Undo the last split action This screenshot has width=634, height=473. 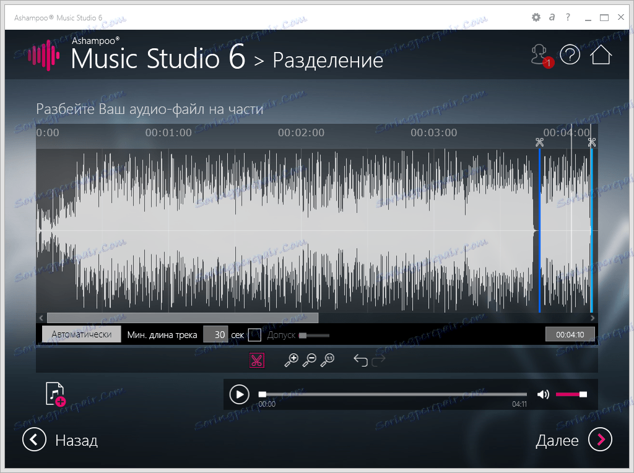point(360,360)
